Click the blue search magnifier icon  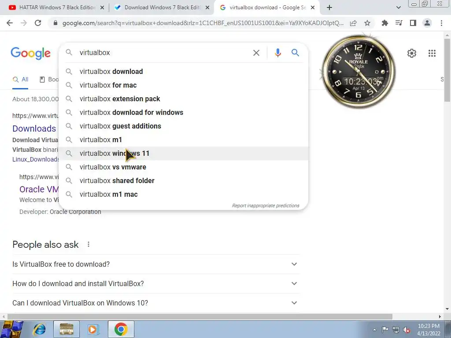295,53
